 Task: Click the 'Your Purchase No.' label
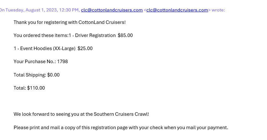click(x=35, y=62)
